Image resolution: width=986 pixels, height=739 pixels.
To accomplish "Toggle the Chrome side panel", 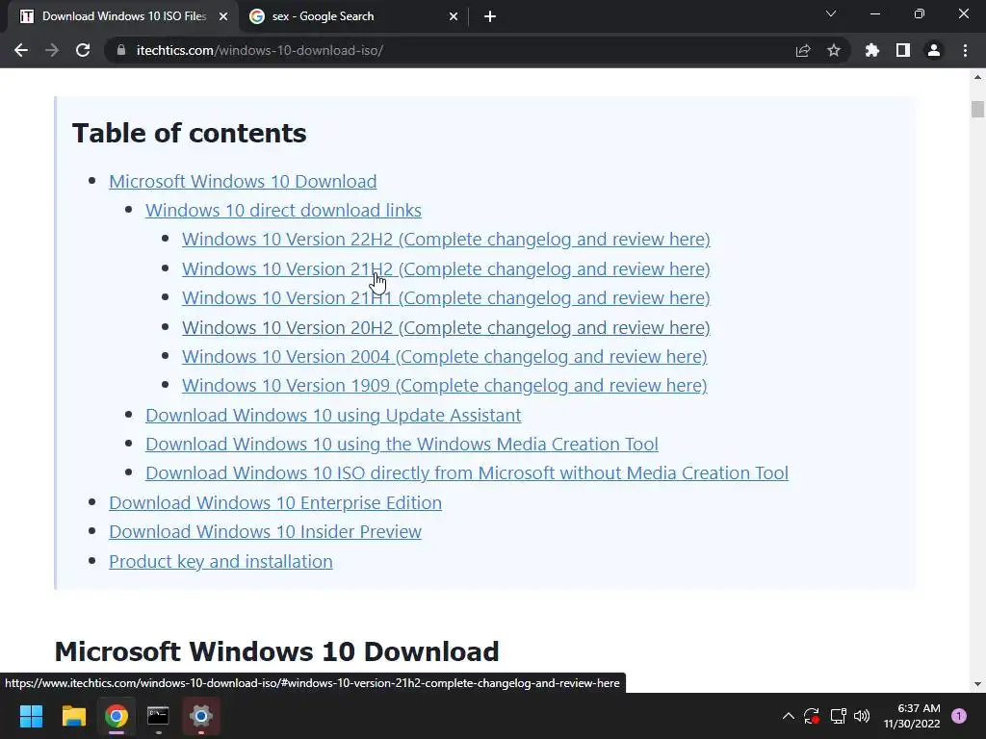I will (x=903, y=50).
